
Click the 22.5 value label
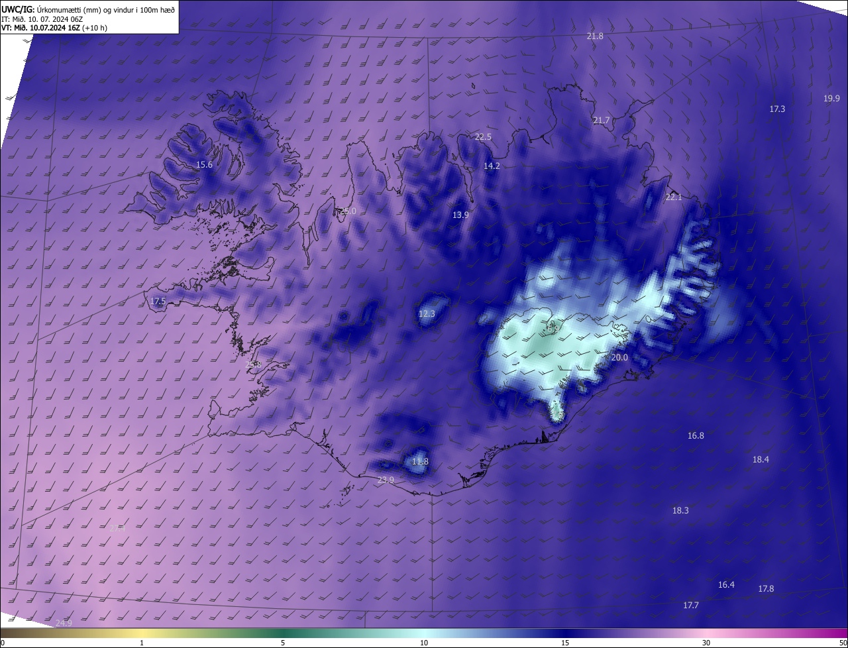point(483,136)
